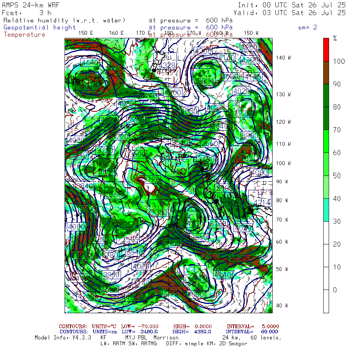Click the '120 W' longitude label
348x348 pixels.
pyautogui.click(x=283, y=122)
